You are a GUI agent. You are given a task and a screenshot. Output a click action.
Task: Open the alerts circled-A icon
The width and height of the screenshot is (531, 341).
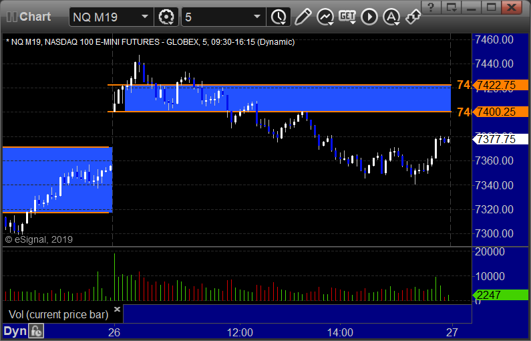pos(391,17)
